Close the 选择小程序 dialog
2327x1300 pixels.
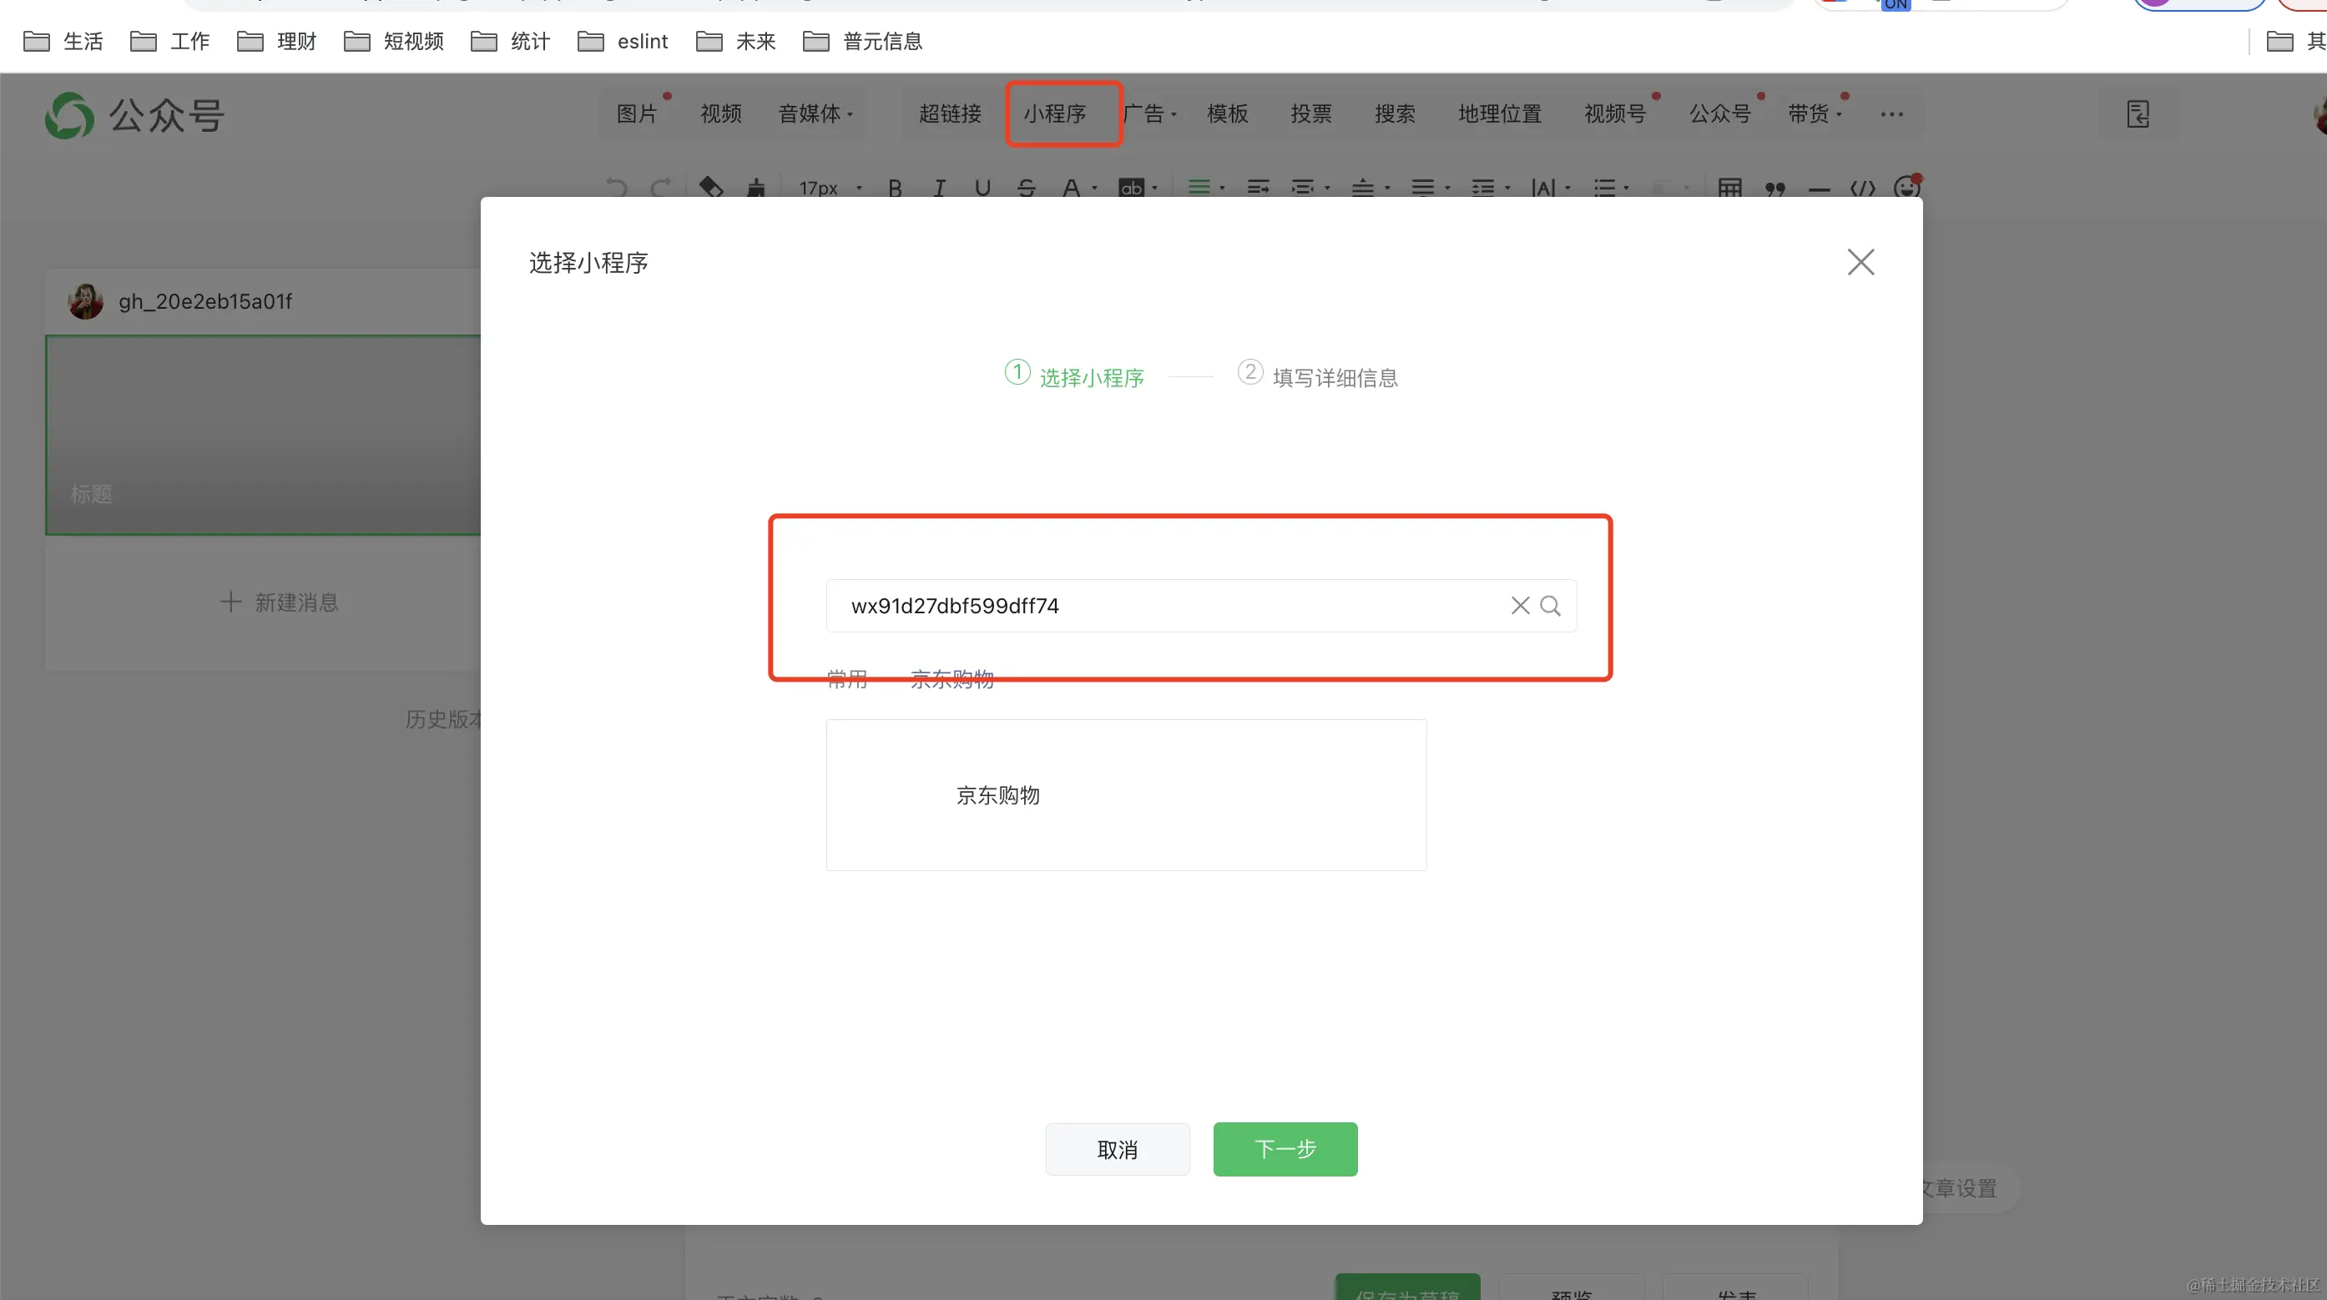tap(1860, 263)
